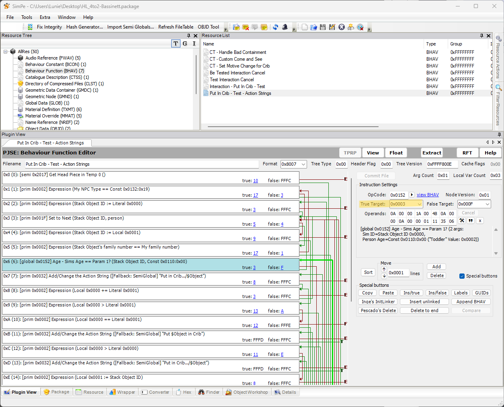Open the Extra menu
The height and width of the screenshot is (407, 504).
point(45,17)
